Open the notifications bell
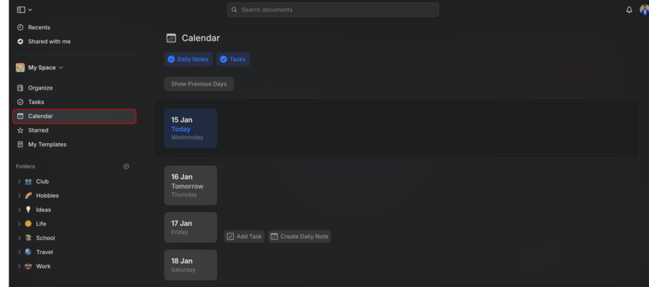Image resolution: width=649 pixels, height=287 pixels. (629, 10)
